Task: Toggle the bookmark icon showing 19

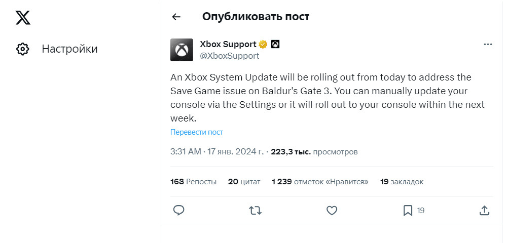Action: tap(408, 210)
